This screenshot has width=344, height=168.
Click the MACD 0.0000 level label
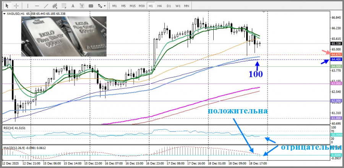point(336,155)
